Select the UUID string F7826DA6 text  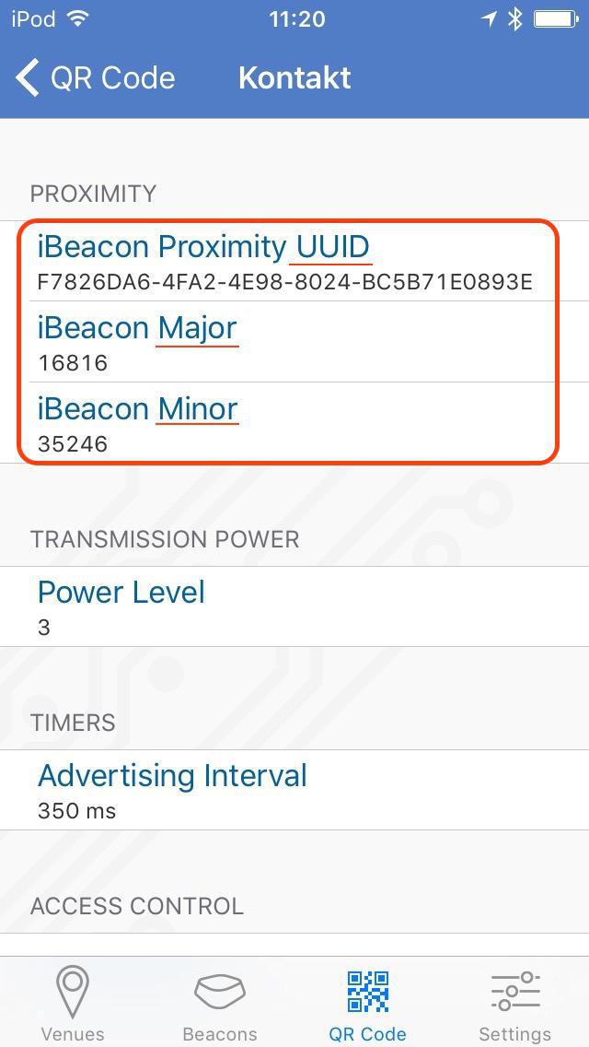tap(284, 282)
